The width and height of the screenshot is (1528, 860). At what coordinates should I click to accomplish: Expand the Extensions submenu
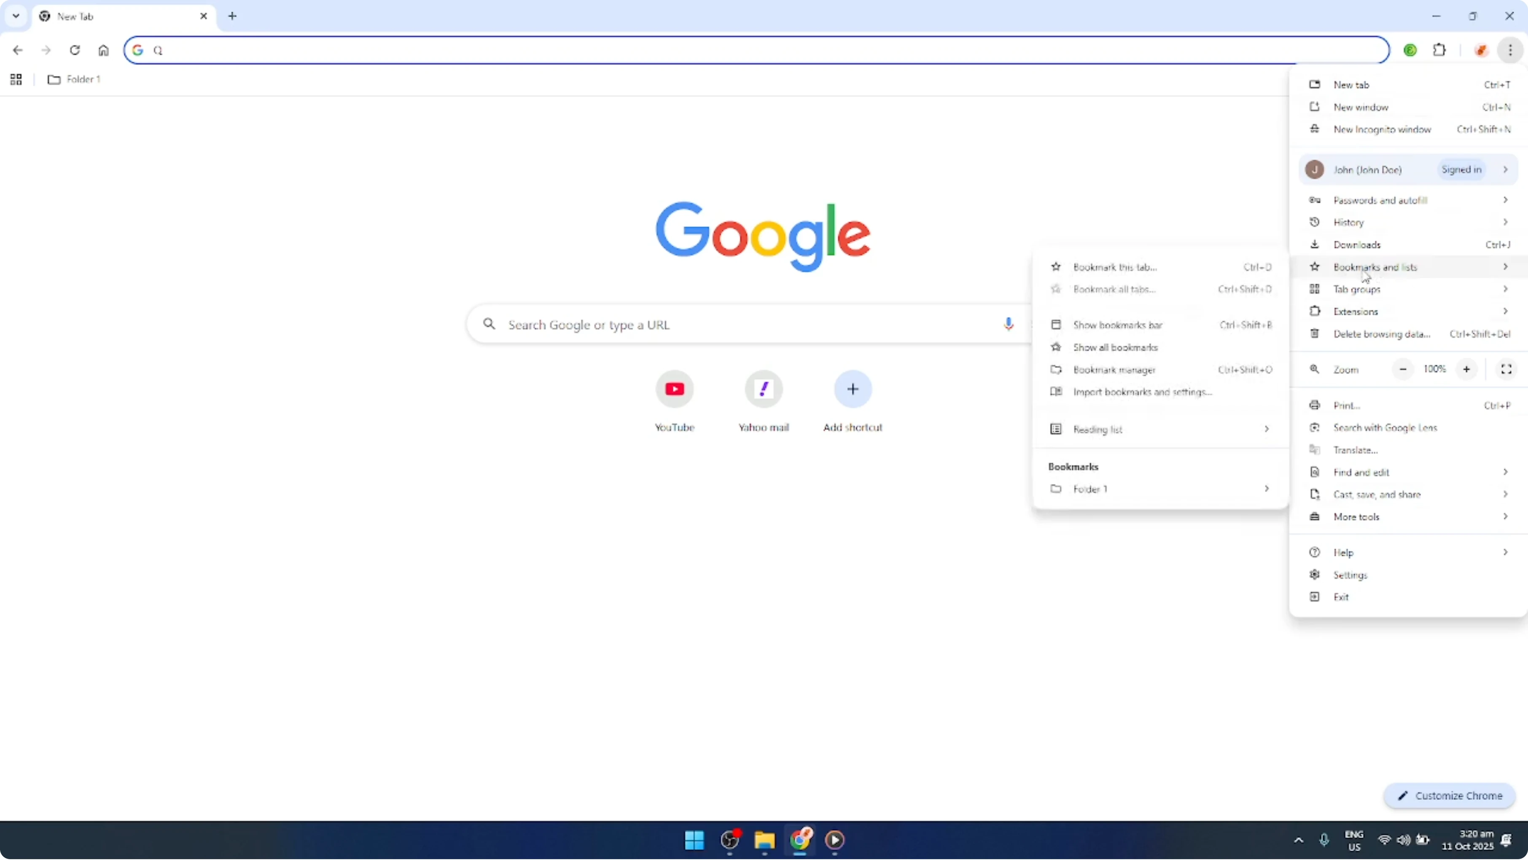1409,312
